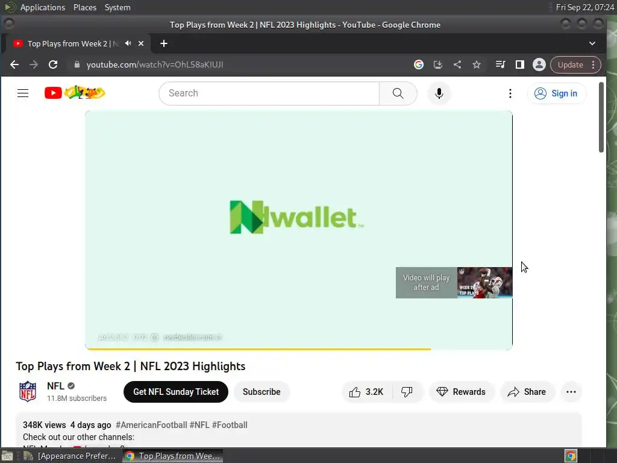The width and height of the screenshot is (617, 463).
Task: Click the ad info circle icon
Action: pos(155,338)
